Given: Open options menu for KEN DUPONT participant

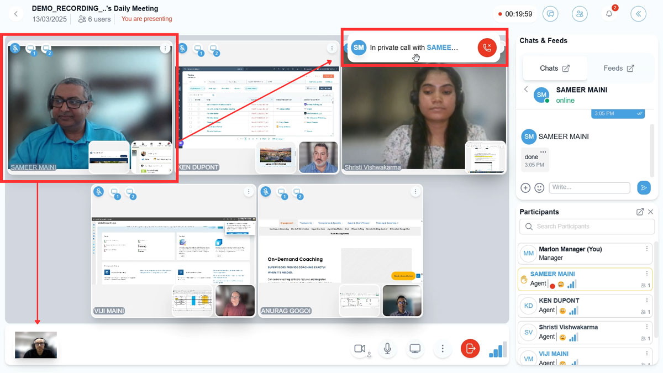Looking at the screenshot, I should [x=647, y=301].
